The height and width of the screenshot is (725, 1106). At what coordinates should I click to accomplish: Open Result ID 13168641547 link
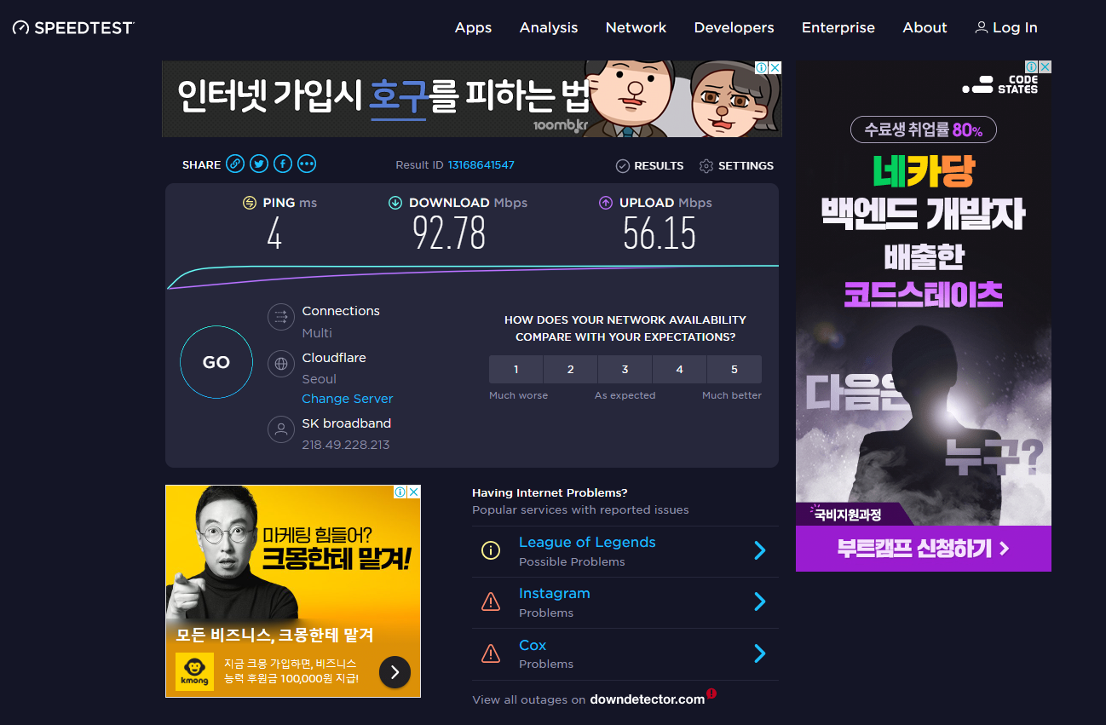coord(481,165)
